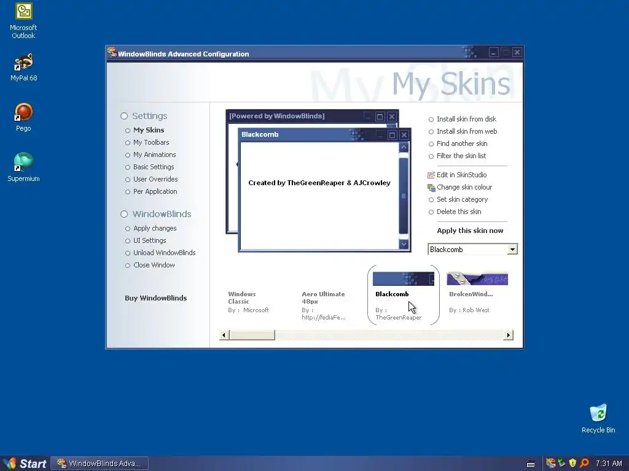Click the preview scrollbar down arrow

click(x=404, y=243)
